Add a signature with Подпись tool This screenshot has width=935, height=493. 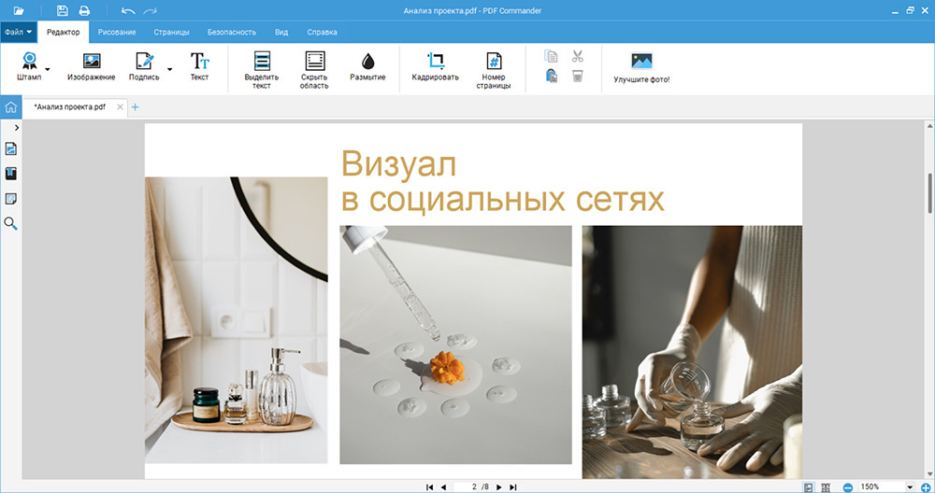[144, 65]
